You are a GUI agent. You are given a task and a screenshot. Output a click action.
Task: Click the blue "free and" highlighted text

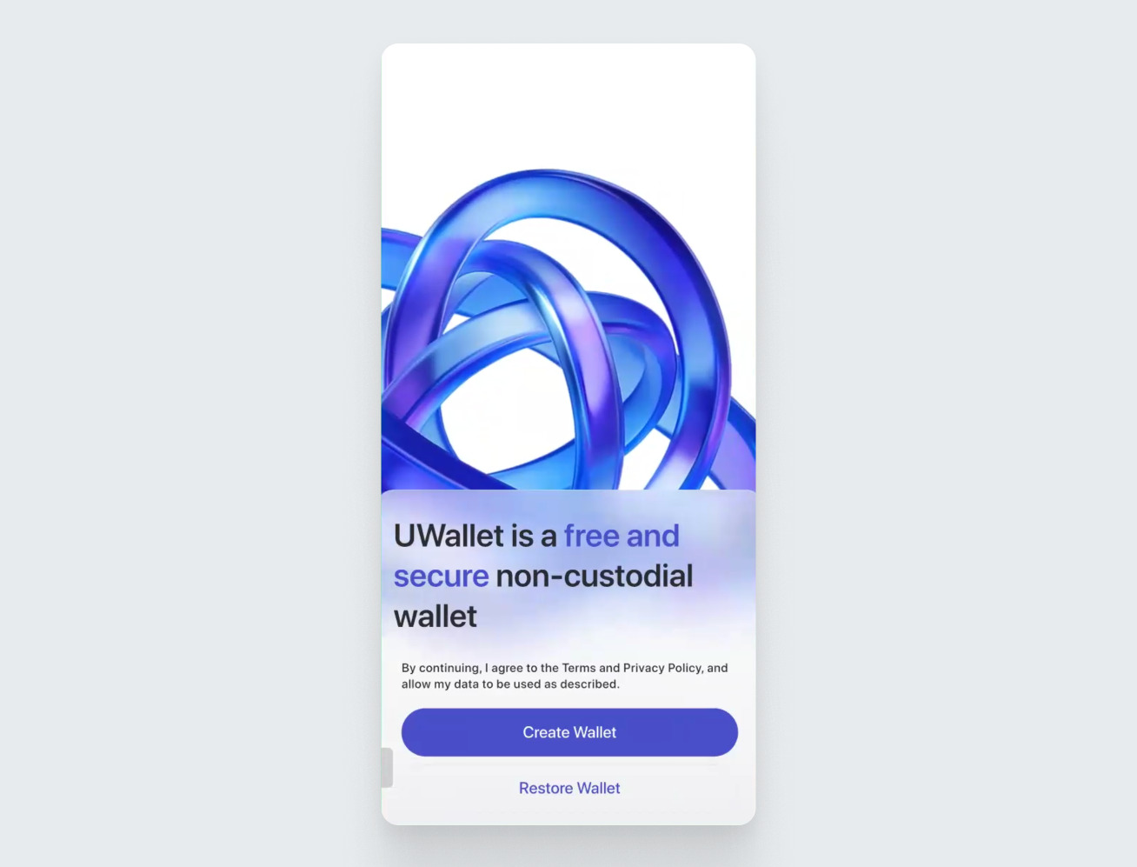pyautogui.click(x=622, y=536)
